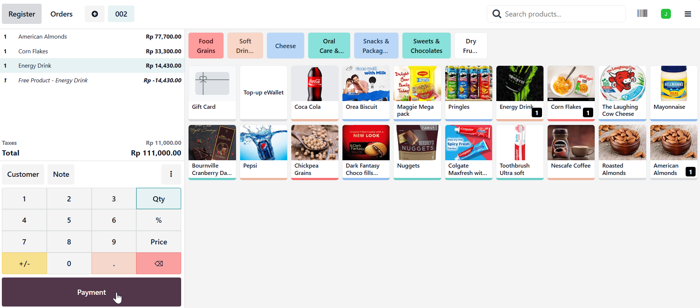Add Top-up eWallet product
Viewport: 700px width, 308px height.
tap(263, 93)
